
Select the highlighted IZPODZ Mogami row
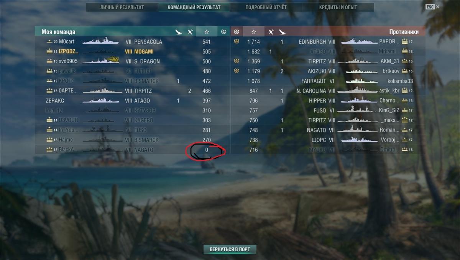point(132,51)
